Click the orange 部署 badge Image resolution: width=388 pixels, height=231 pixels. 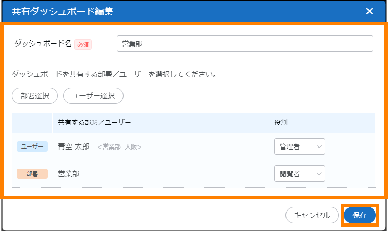[x=32, y=174]
